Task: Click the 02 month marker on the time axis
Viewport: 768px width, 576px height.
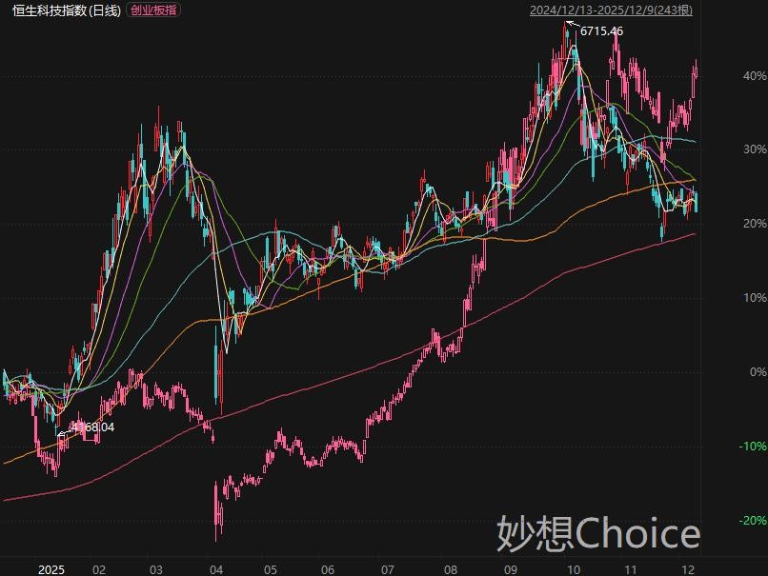Action: (x=98, y=568)
